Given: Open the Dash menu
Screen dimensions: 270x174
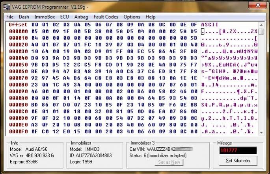Looking at the screenshot, I should (24, 17).
